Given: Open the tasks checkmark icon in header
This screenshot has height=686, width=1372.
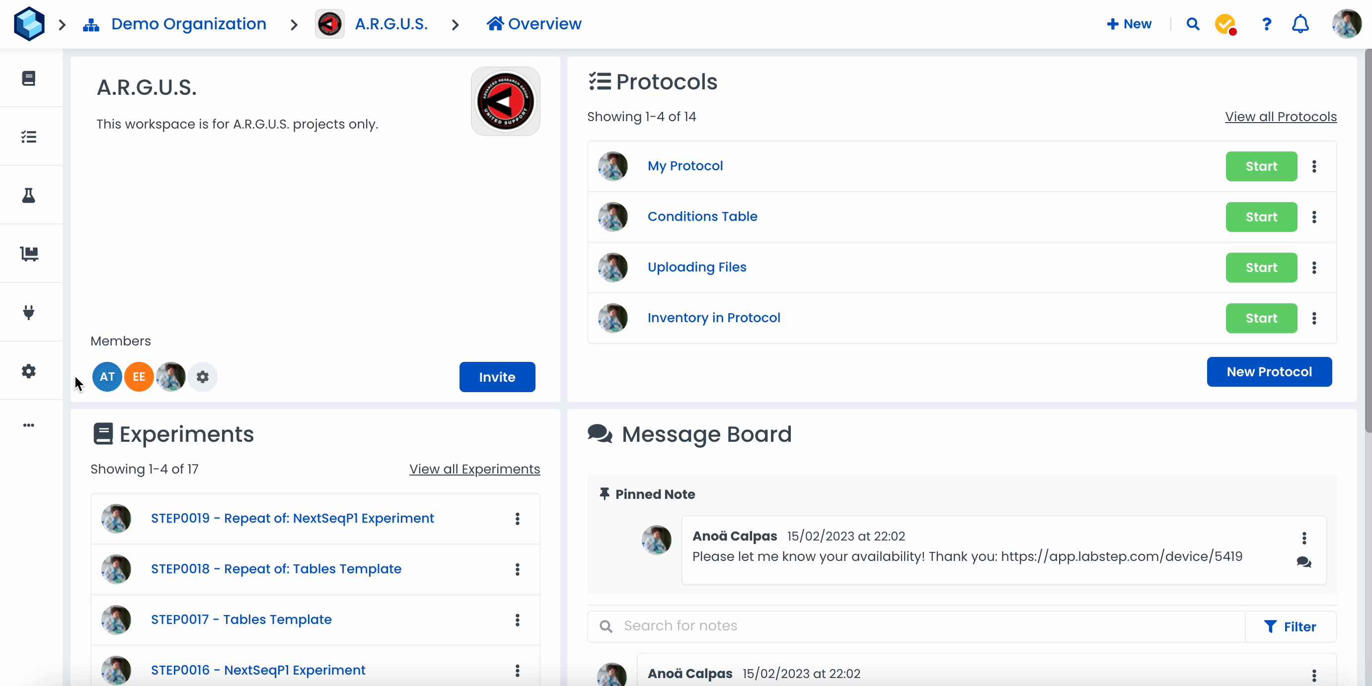Looking at the screenshot, I should point(1225,24).
